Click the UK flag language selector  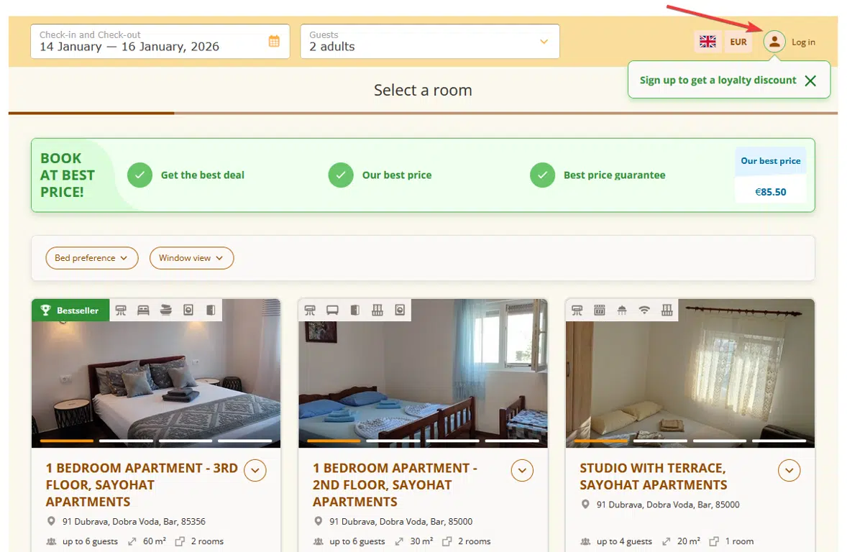point(708,42)
